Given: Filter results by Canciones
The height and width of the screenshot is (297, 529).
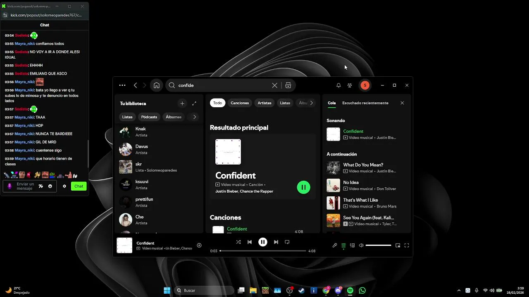Looking at the screenshot, I should point(240,103).
